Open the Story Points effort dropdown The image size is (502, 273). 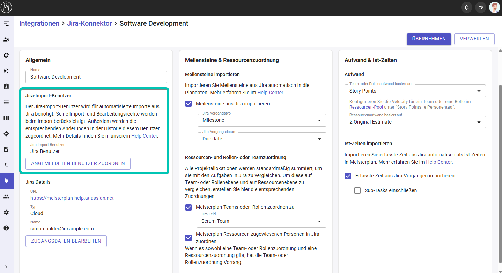(x=415, y=91)
